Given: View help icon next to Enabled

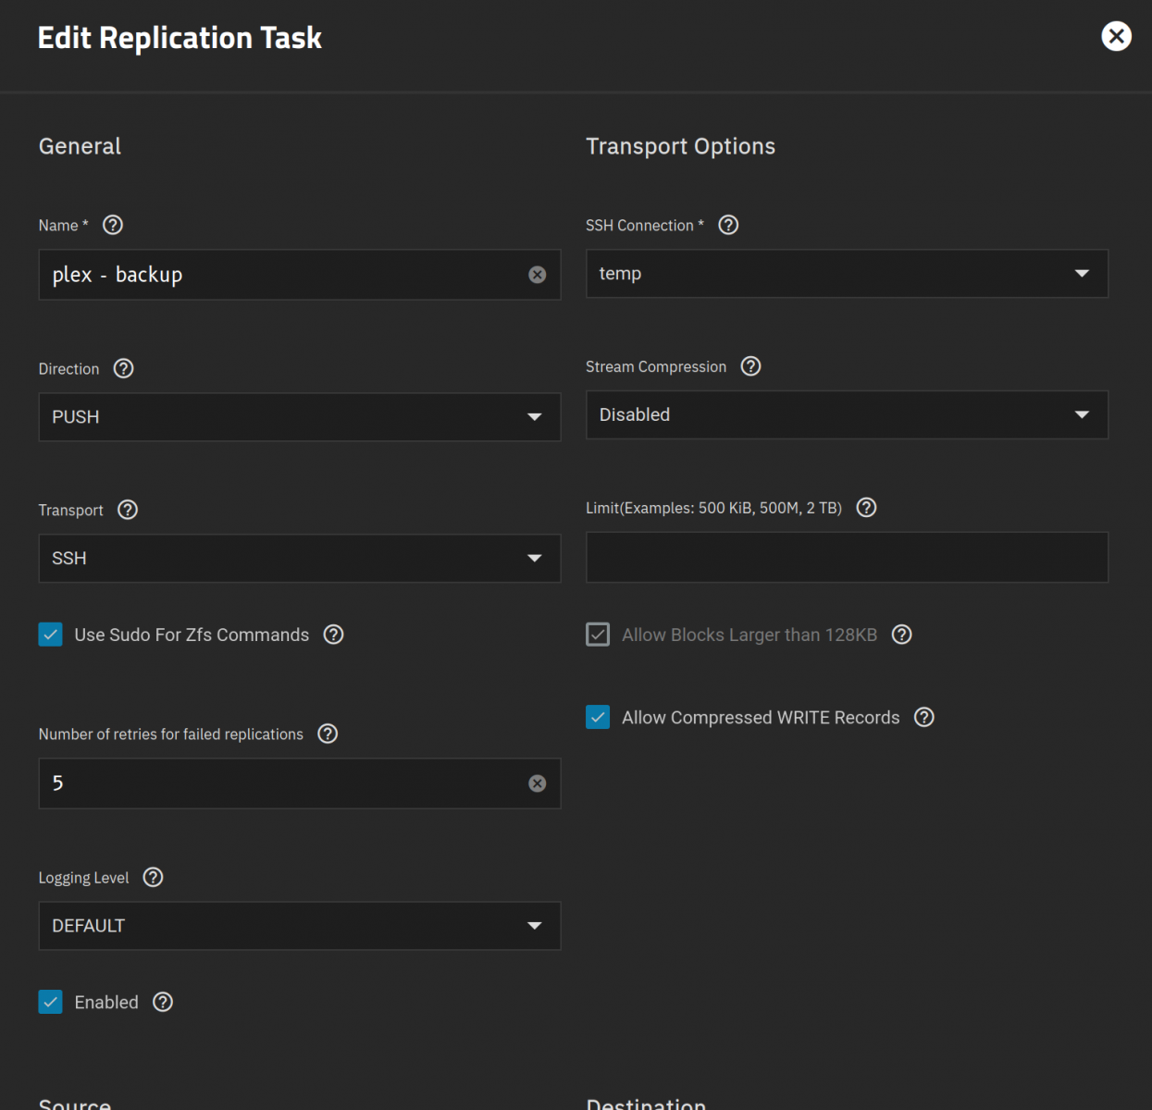Looking at the screenshot, I should (163, 1002).
